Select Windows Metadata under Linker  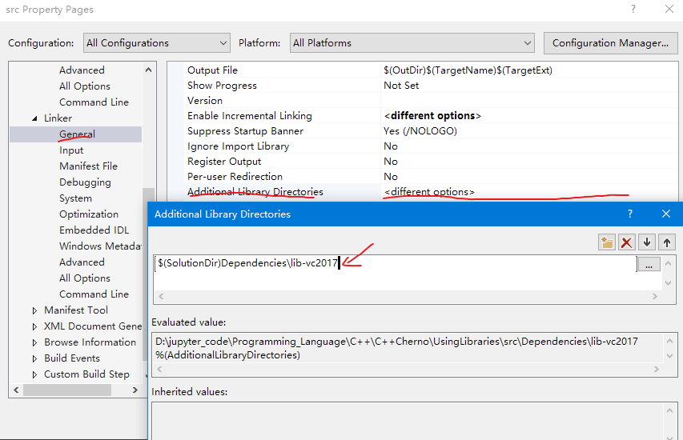(100, 246)
